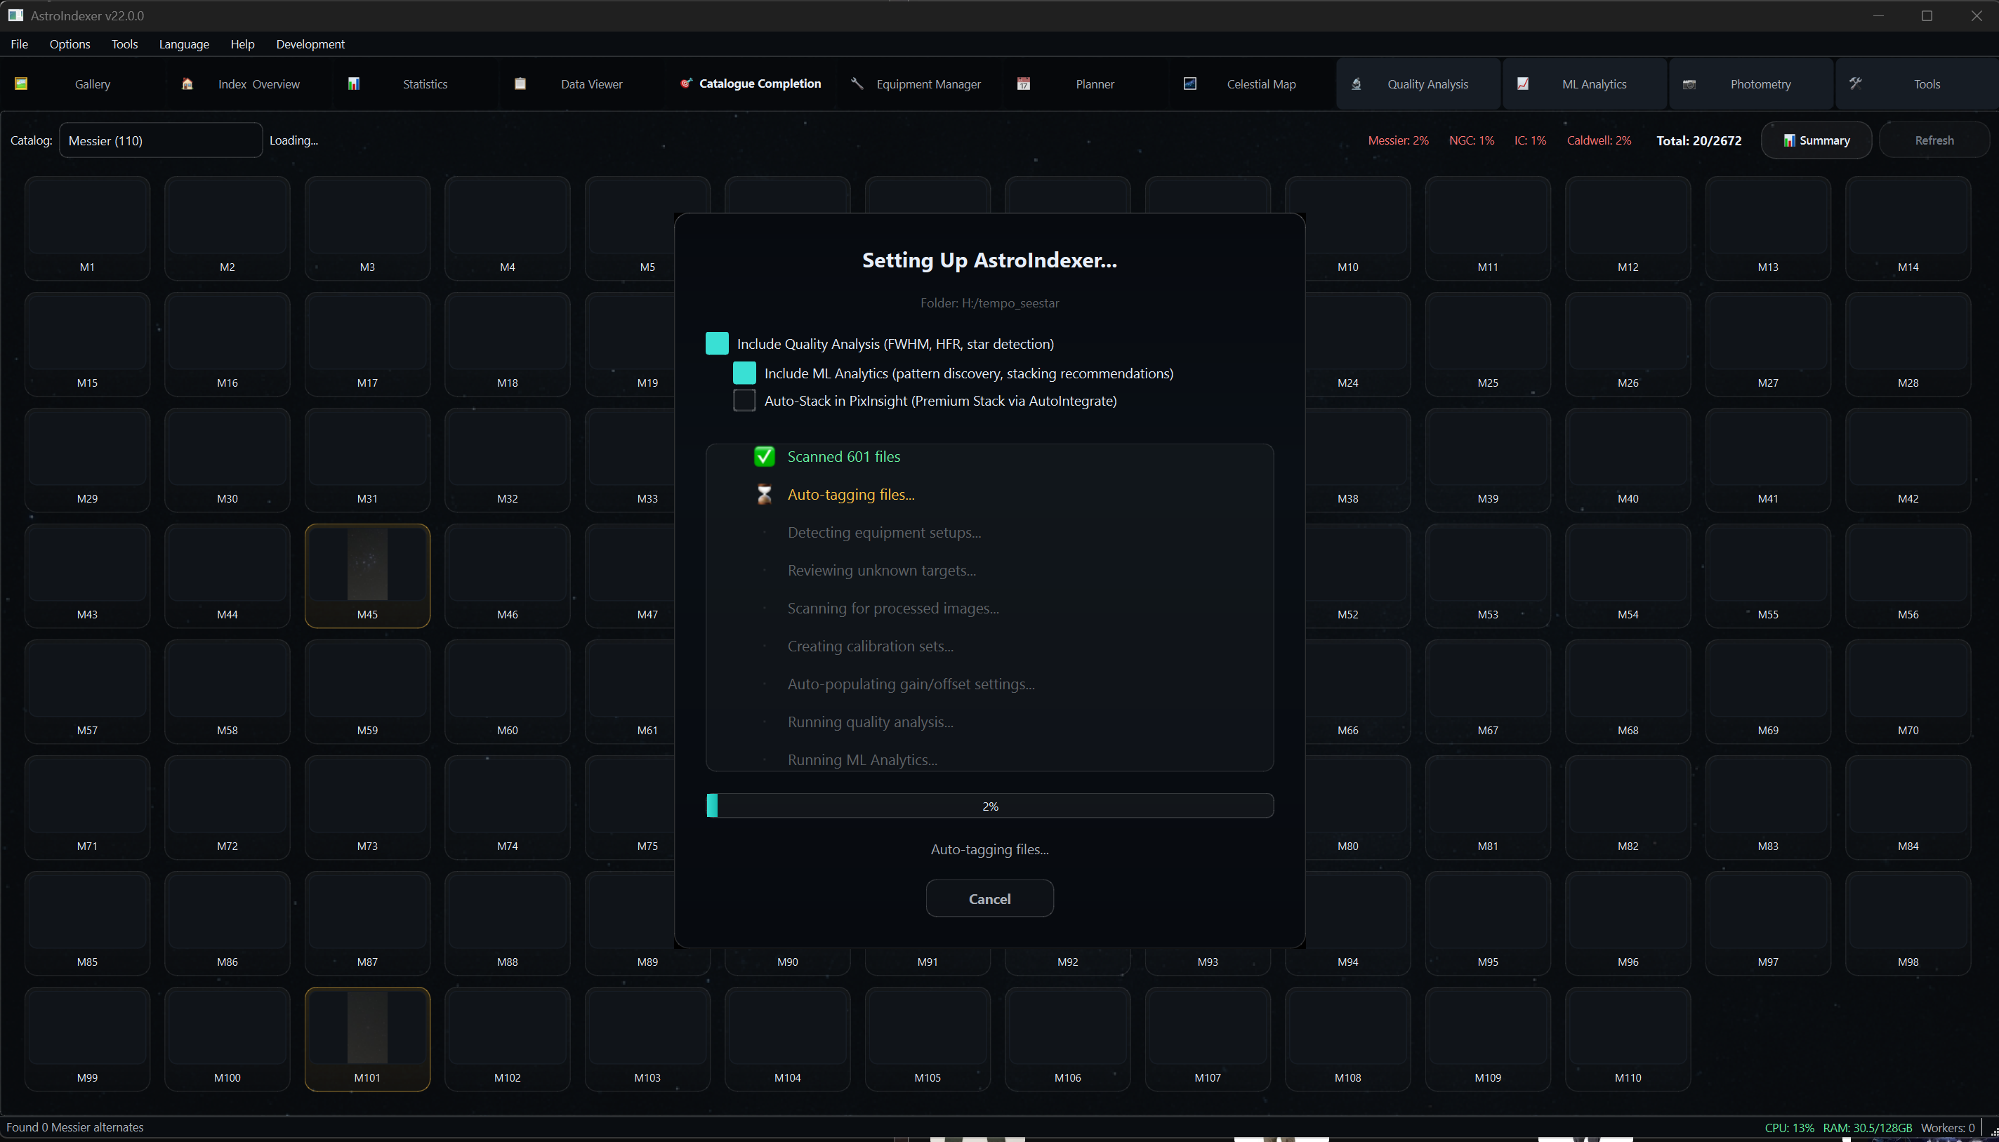
Task: Cancel the setup process
Action: pos(989,898)
